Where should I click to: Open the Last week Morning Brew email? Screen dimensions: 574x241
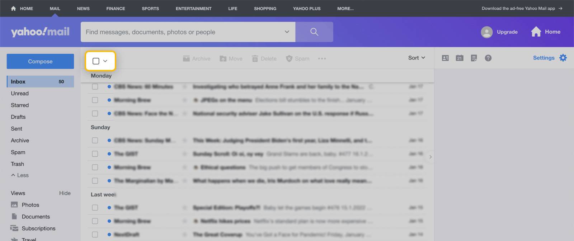point(257,221)
